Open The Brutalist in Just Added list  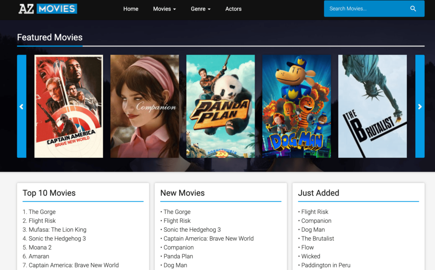point(318,239)
